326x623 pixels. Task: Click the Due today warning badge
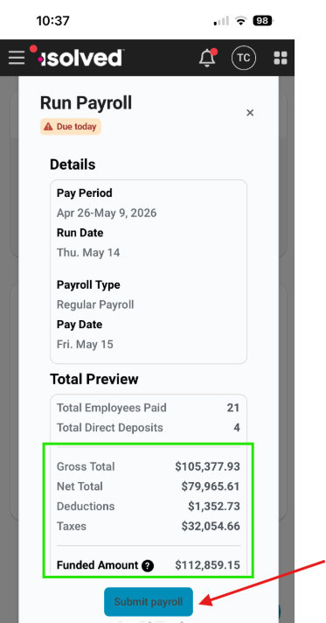click(70, 127)
